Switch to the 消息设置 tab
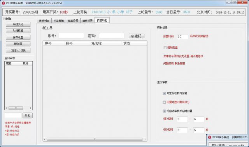Screen dimensions: 249x147 (x=88, y=21)
